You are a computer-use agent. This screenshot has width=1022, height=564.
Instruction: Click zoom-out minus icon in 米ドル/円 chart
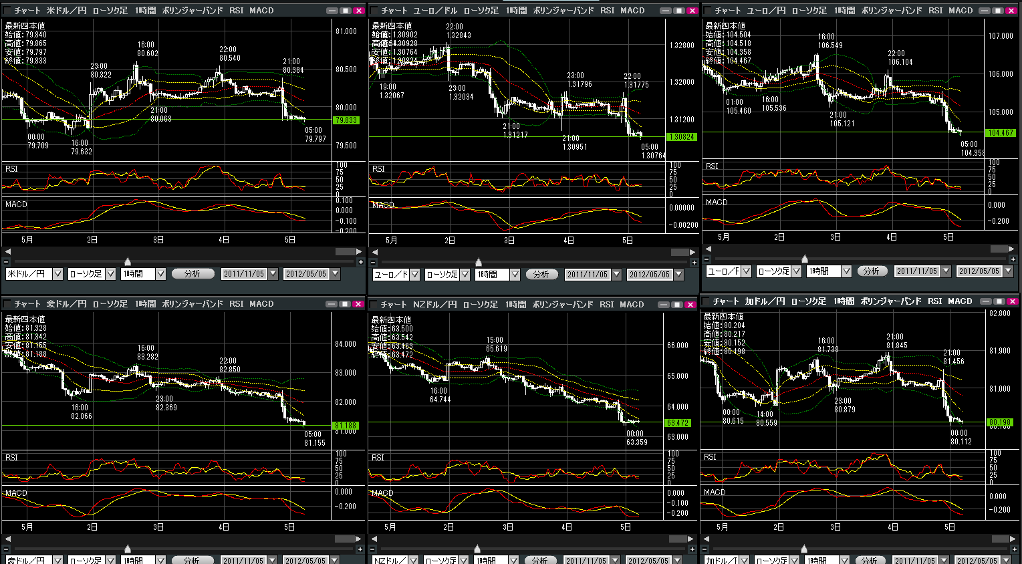click(7, 262)
